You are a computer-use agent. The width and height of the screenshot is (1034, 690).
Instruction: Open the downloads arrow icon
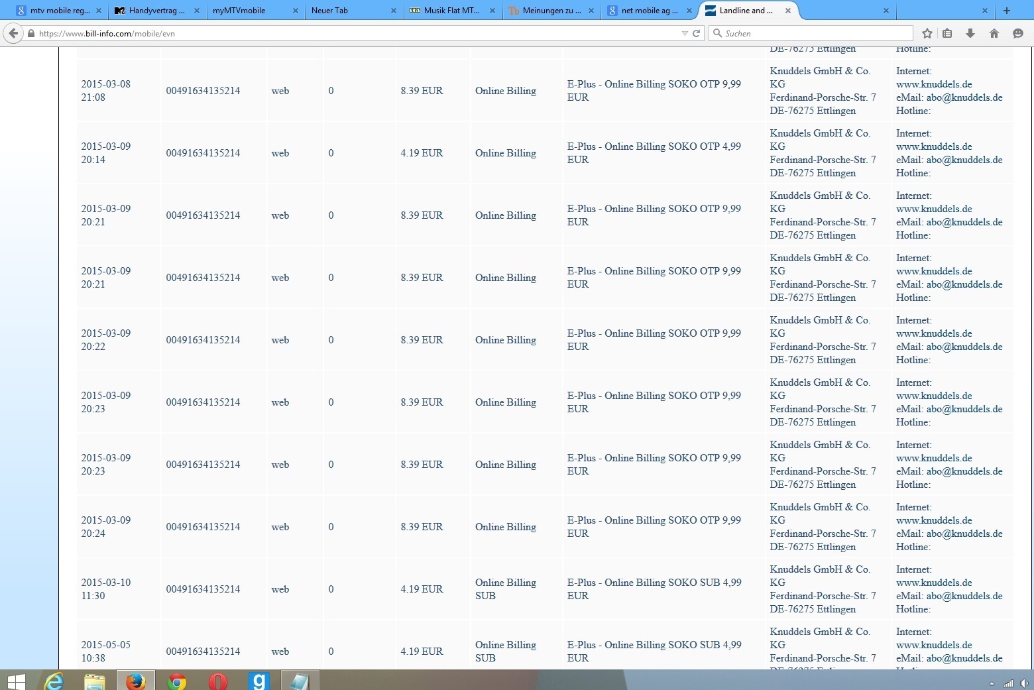970,33
